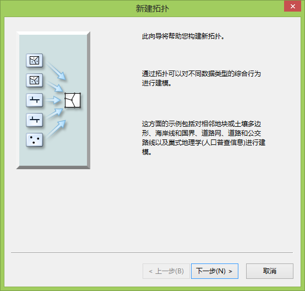Click the arrow from the lower line icon
The width and height of the screenshot is (305, 291).
click(x=55, y=114)
